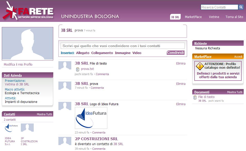Click the 'Nessuna Richiesta' text
246x151 pixels.
pyautogui.click(x=208, y=48)
